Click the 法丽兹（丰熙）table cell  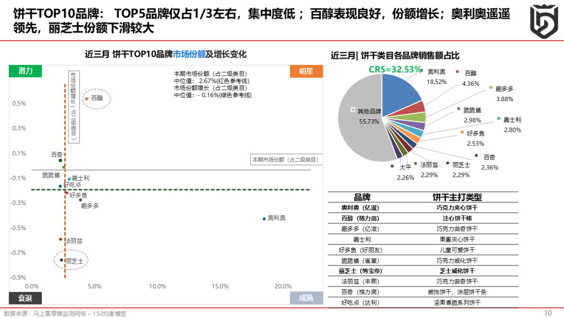(x=360, y=281)
